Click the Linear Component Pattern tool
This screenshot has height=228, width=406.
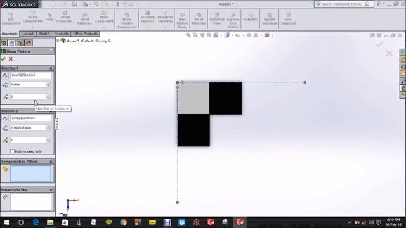[x=65, y=17]
